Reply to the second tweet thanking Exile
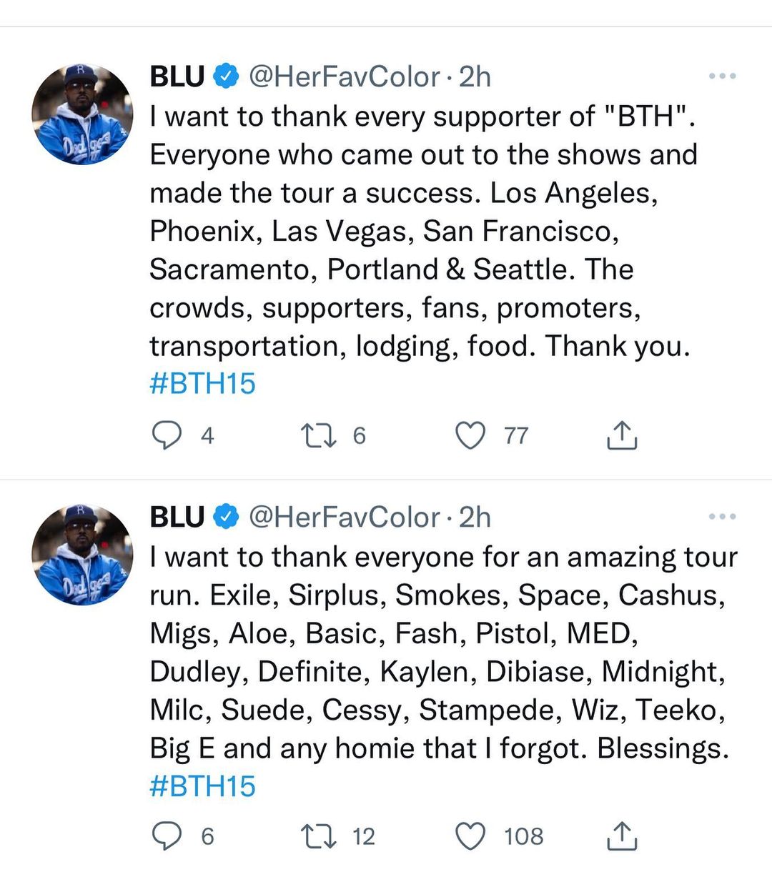The height and width of the screenshot is (892, 772). (167, 836)
